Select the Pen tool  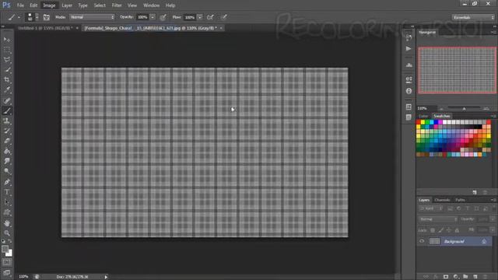pos(7,182)
